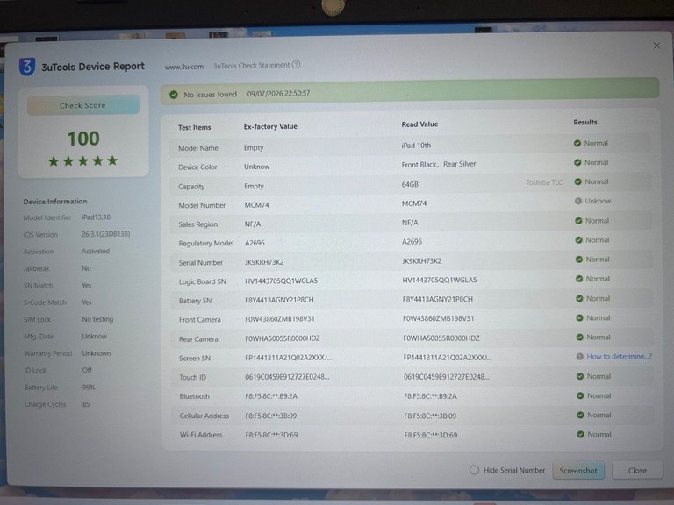Click the Normal status icon for Battery SN

click(579, 298)
